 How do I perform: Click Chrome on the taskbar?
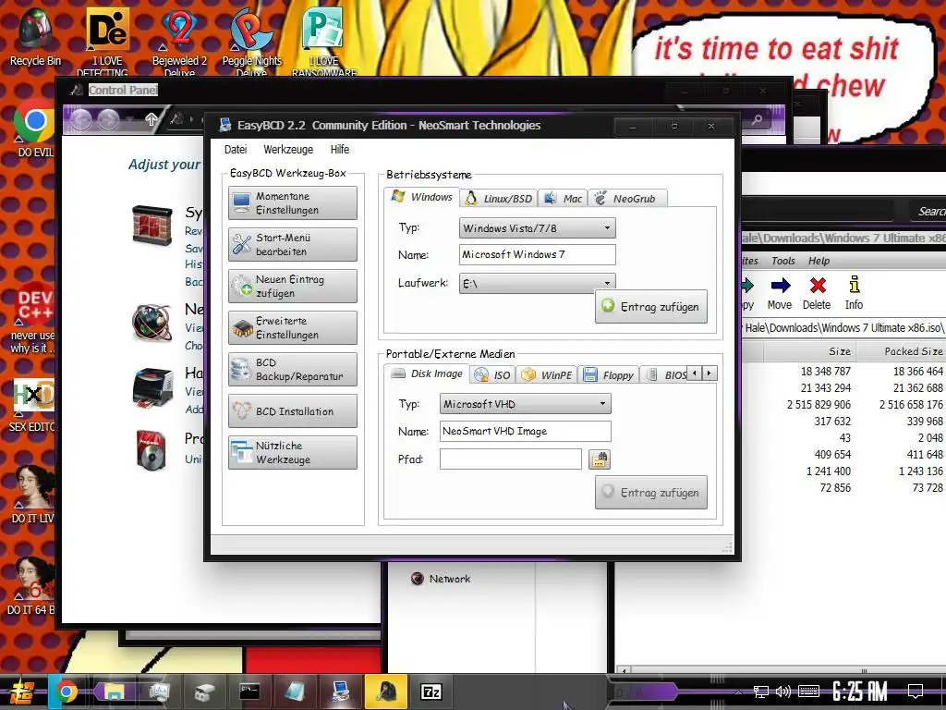[x=67, y=692]
